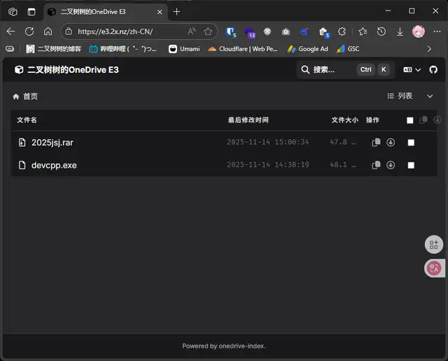Copy link for 2025jsj.rar
Screen dimensions: 448x361
pos(376,143)
